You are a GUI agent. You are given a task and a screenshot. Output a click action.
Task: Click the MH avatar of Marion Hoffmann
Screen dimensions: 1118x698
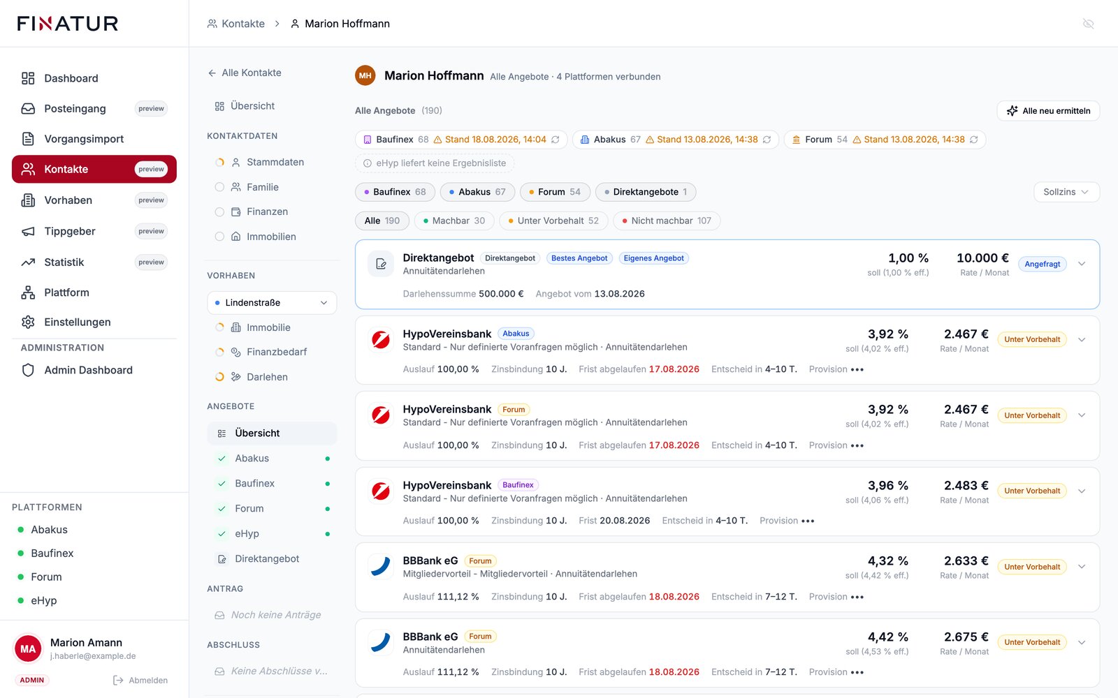click(x=365, y=75)
